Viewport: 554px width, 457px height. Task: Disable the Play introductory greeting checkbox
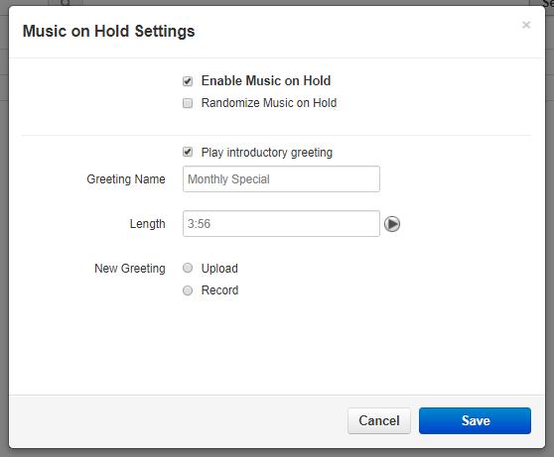click(x=188, y=152)
